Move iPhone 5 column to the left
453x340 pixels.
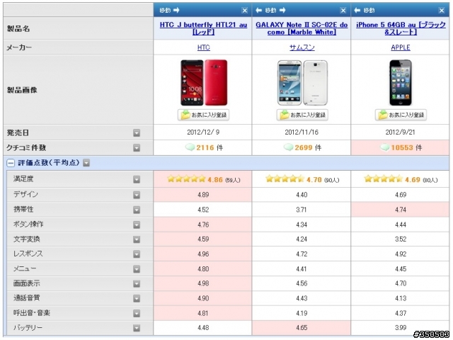(x=357, y=11)
